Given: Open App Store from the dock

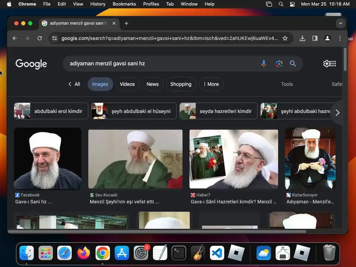Looking at the screenshot, I should click(x=122, y=253).
